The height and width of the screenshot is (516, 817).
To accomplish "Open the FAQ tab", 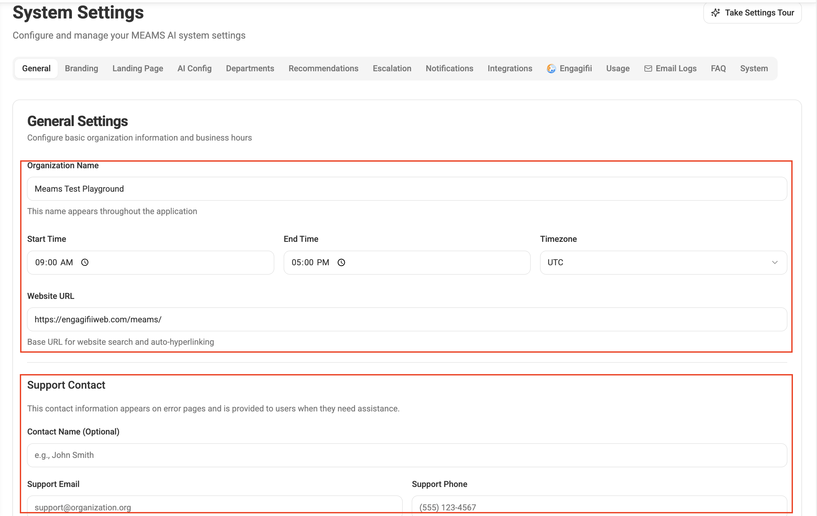I will (x=718, y=69).
